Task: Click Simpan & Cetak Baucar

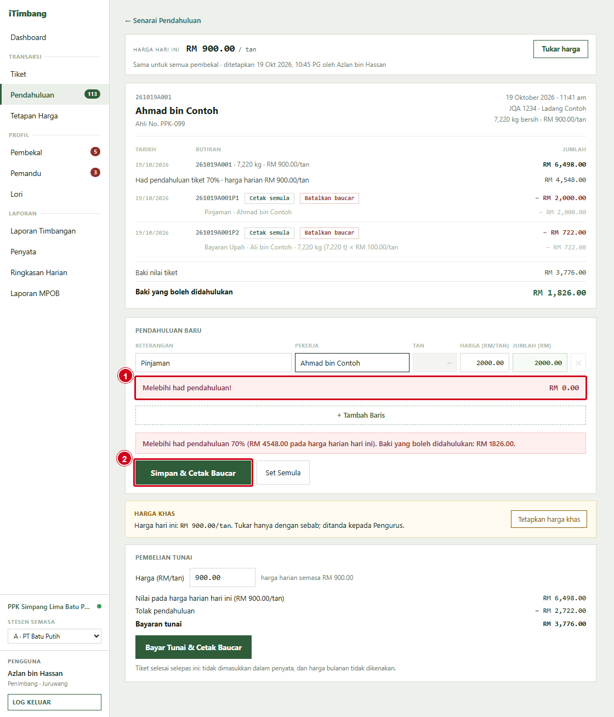Action: pyautogui.click(x=193, y=473)
